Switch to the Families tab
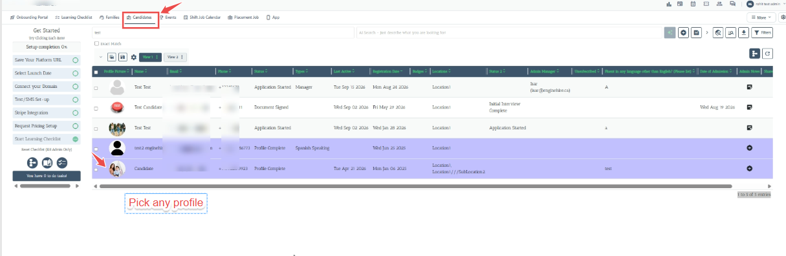The height and width of the screenshot is (256, 786). point(109,17)
